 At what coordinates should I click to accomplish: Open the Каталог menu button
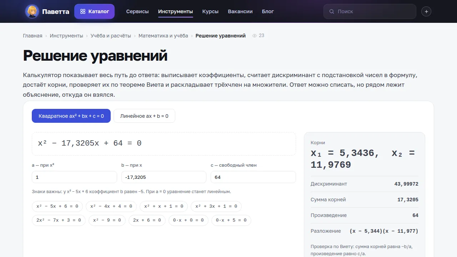pyautogui.click(x=94, y=11)
